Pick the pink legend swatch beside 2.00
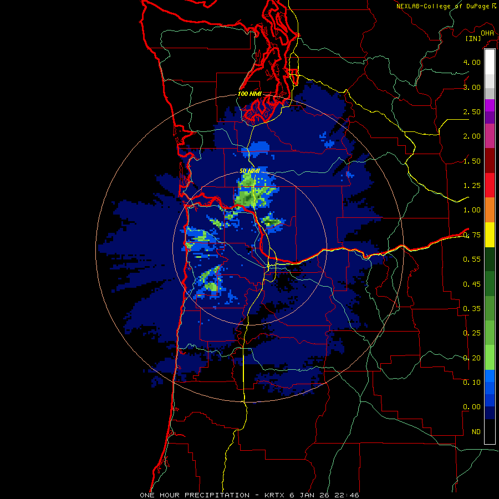 (x=490, y=136)
